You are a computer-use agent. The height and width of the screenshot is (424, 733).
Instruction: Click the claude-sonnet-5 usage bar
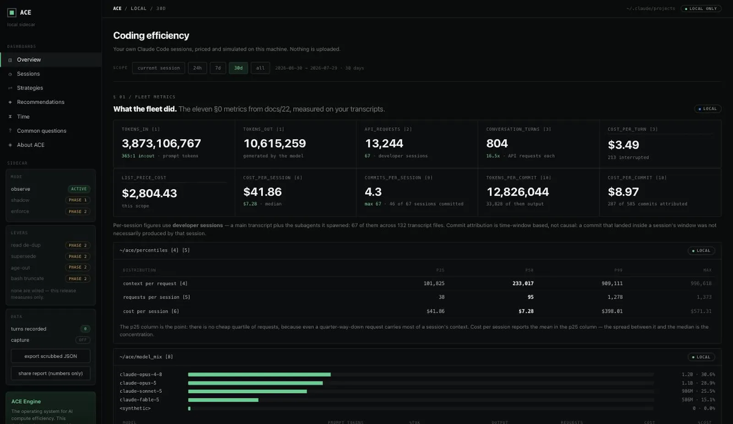tap(247, 391)
